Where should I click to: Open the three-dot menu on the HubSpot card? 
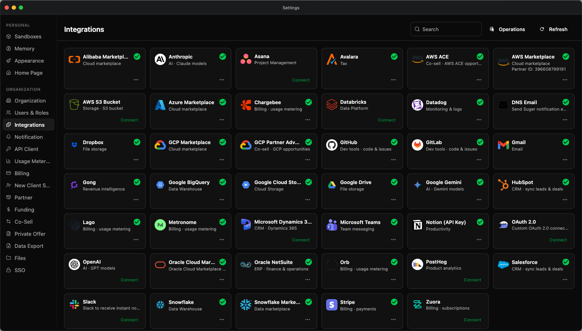pos(565,200)
